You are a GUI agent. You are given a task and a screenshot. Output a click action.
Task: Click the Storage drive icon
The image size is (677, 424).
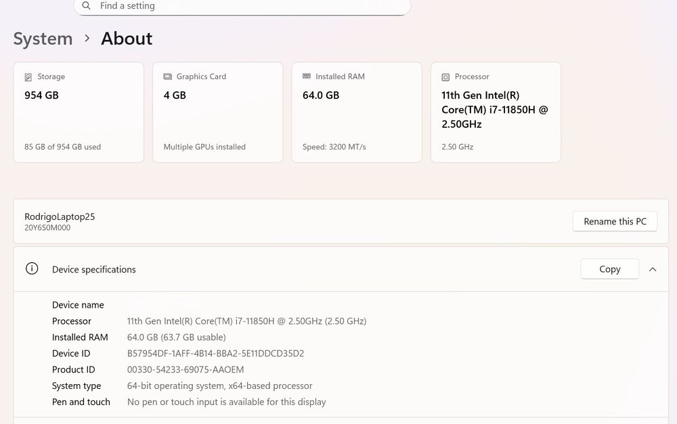[x=28, y=77]
